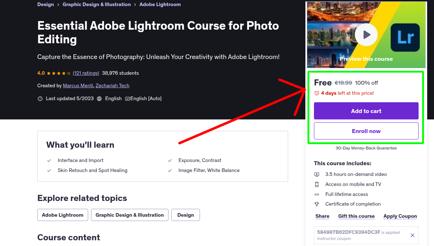This screenshot has height=246, width=434.
Task: Click the coupon code 584987B62DFC9394DC3F
Action: 349,232
